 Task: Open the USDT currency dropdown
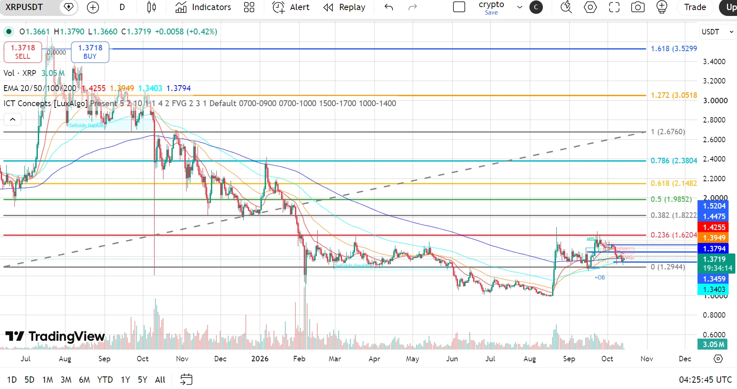coord(717,32)
